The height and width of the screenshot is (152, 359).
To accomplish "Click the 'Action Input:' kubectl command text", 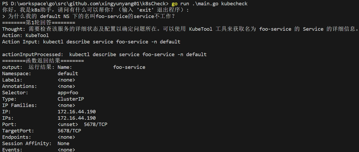I will (112, 42).
